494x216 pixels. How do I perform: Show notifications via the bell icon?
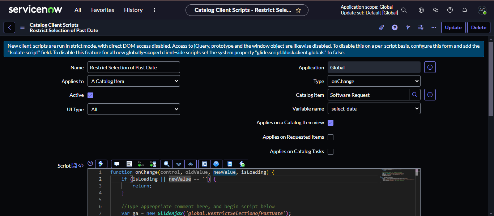tap(465, 10)
